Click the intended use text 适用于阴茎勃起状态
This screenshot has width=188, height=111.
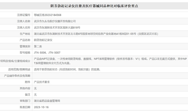67,69
